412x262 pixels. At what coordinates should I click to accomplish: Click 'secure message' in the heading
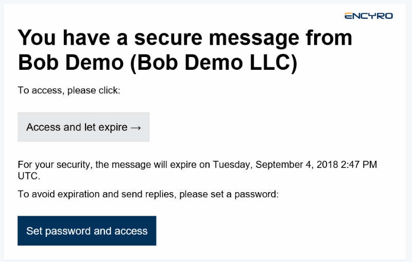pyautogui.click(x=217, y=38)
